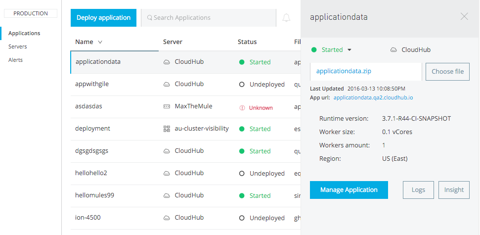Image resolution: width=480 pixels, height=235 pixels.
Task: Open Alerts in sidebar
Action: click(x=15, y=60)
